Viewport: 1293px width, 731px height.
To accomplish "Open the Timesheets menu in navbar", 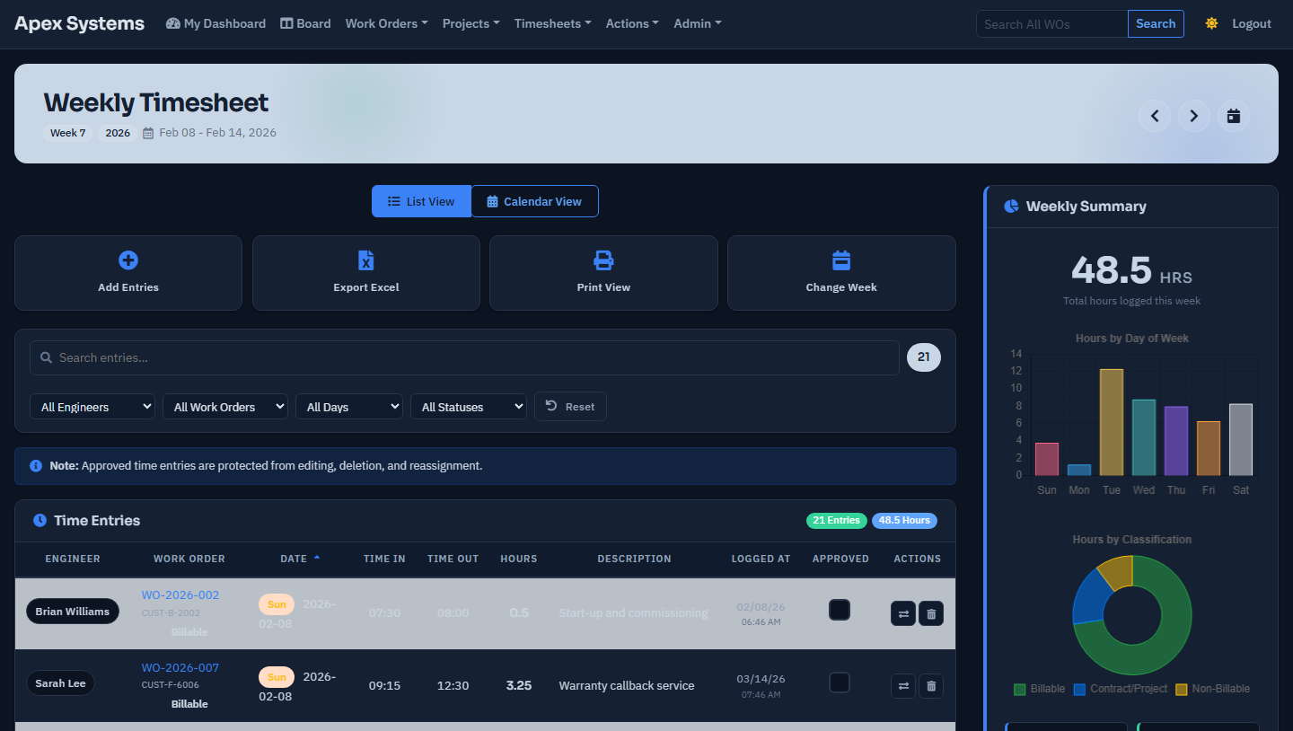I will tap(552, 23).
